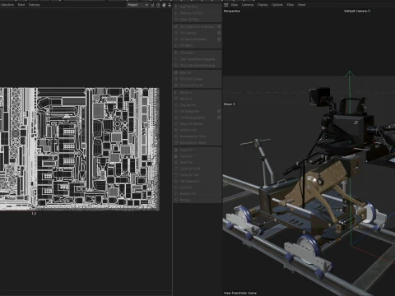Click the Reset UV icon

click(176, 163)
